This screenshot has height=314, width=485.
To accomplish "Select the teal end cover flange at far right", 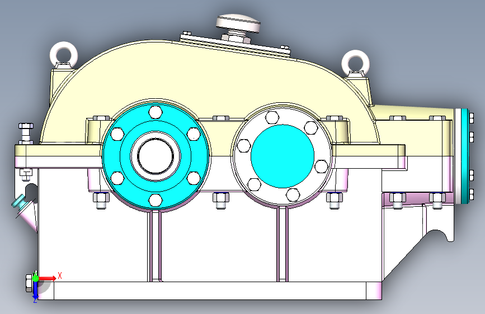I will coord(465,156).
